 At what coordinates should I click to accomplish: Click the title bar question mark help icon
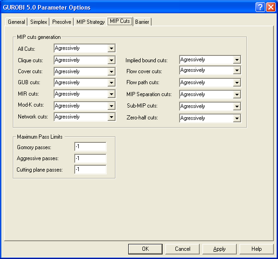pos(260,7)
